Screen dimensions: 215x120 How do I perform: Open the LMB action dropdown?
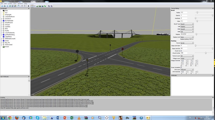click(x=187, y=27)
